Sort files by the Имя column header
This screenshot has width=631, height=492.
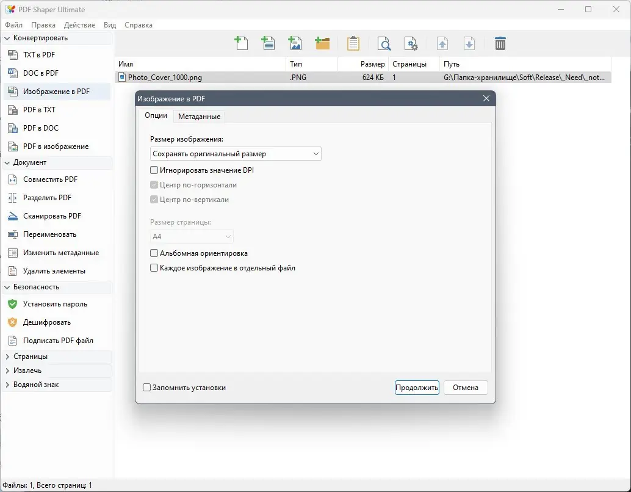coord(200,64)
